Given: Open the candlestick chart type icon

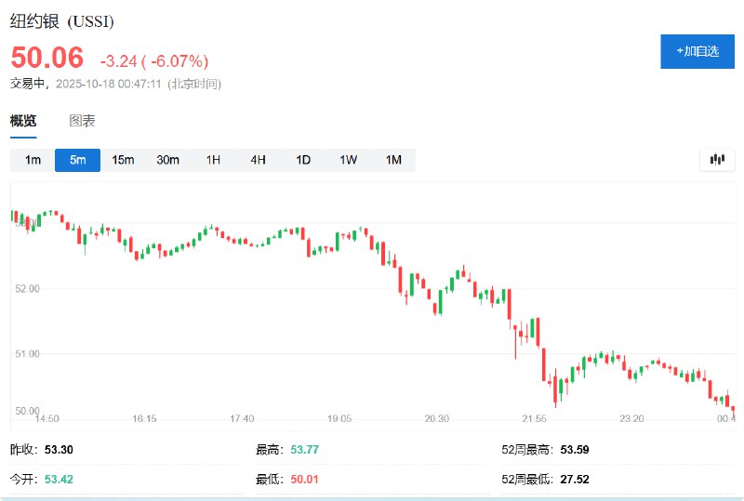Looking at the screenshot, I should click(x=716, y=160).
